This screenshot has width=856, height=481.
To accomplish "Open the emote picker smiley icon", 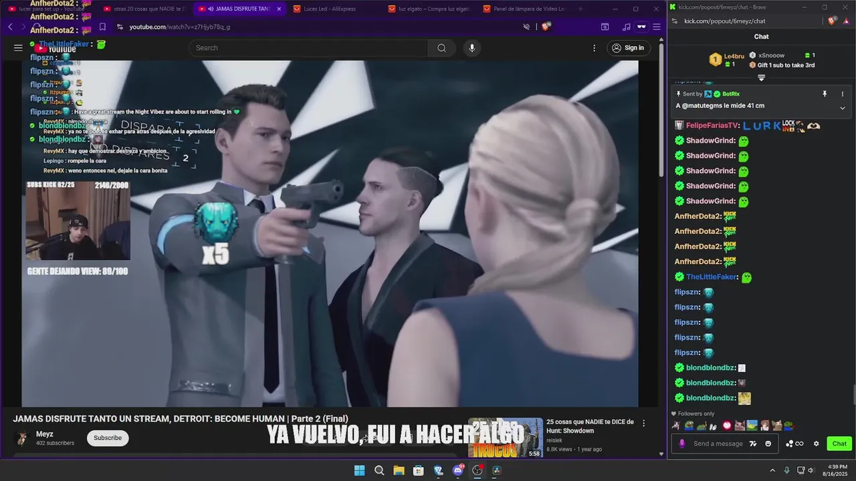I will click(x=768, y=444).
